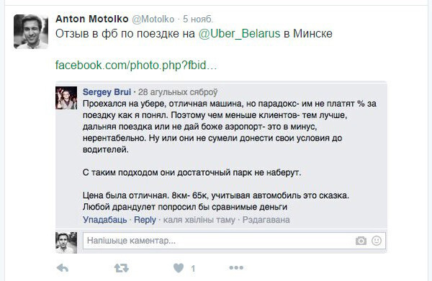Like the tweet with heart icon
The width and height of the screenshot is (432, 281).
(179, 268)
